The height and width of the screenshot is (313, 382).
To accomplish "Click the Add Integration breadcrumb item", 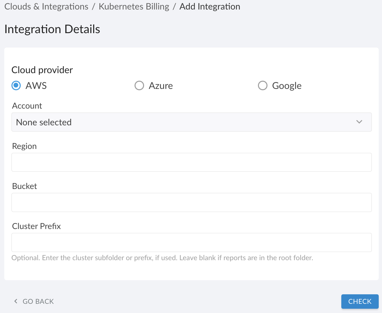I will [209, 7].
